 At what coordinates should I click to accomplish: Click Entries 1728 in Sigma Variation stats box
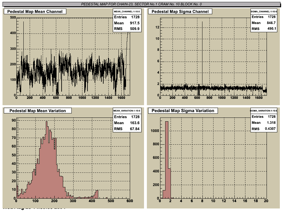coord(264,117)
